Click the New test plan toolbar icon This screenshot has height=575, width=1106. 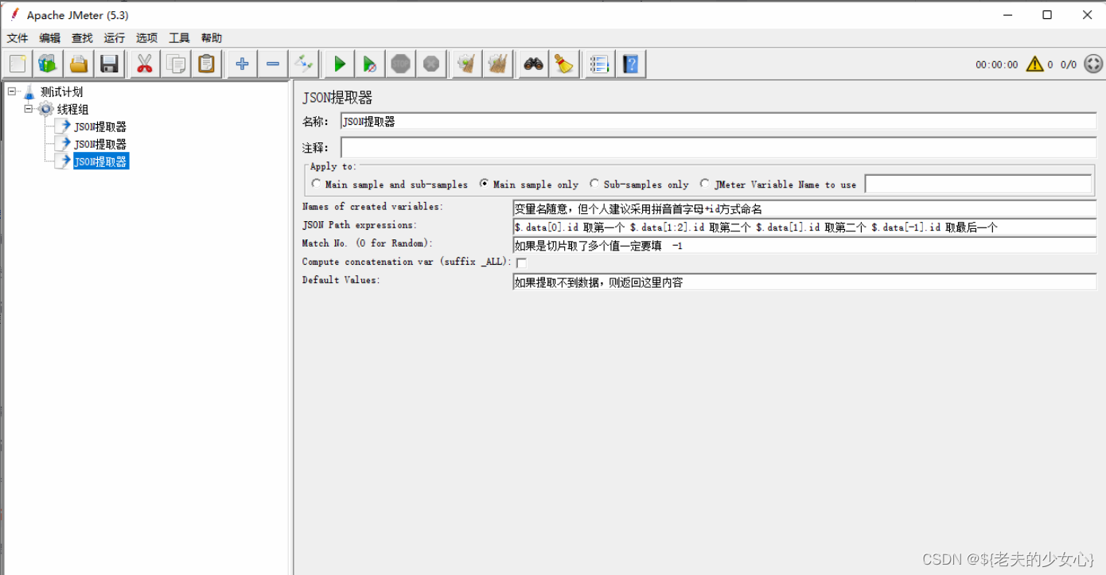18,64
